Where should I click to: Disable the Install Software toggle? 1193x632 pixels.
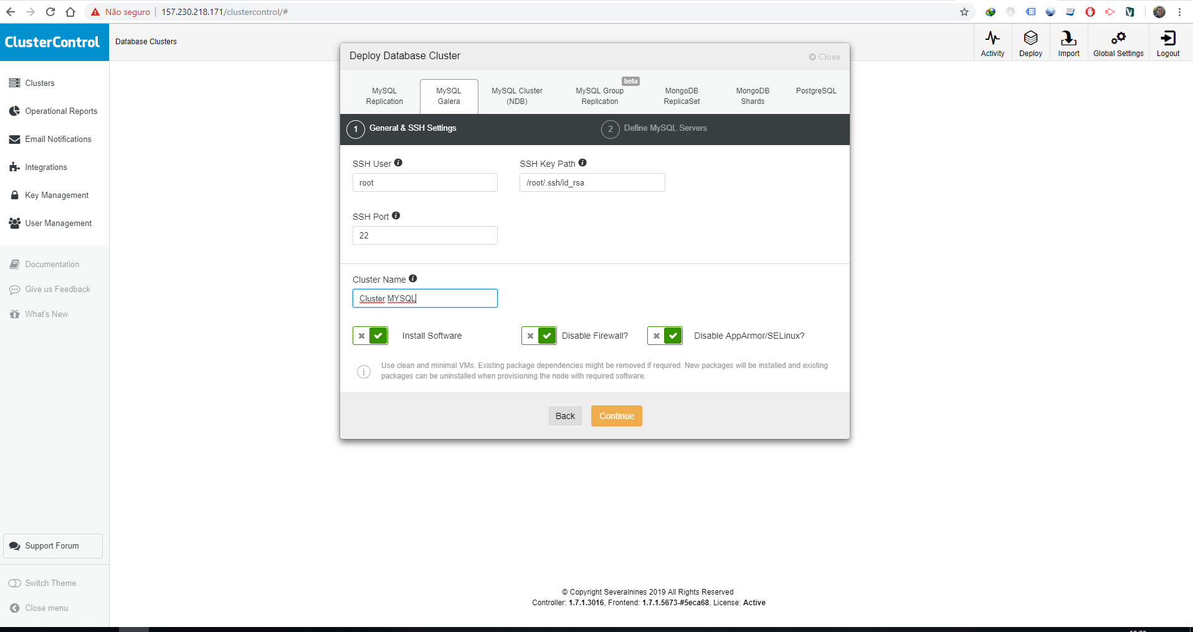coord(363,336)
